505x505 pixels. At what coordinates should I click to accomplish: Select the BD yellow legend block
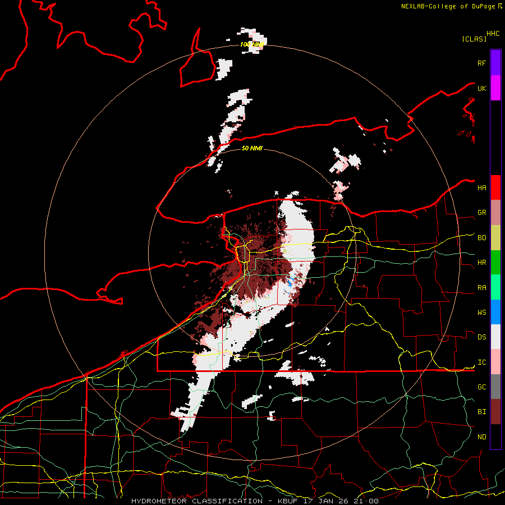point(495,238)
